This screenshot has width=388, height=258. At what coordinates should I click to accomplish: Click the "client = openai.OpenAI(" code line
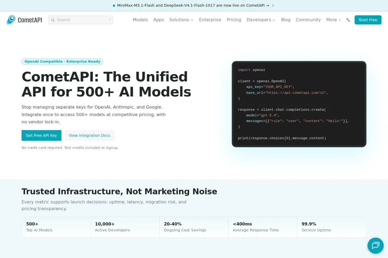[x=262, y=81]
